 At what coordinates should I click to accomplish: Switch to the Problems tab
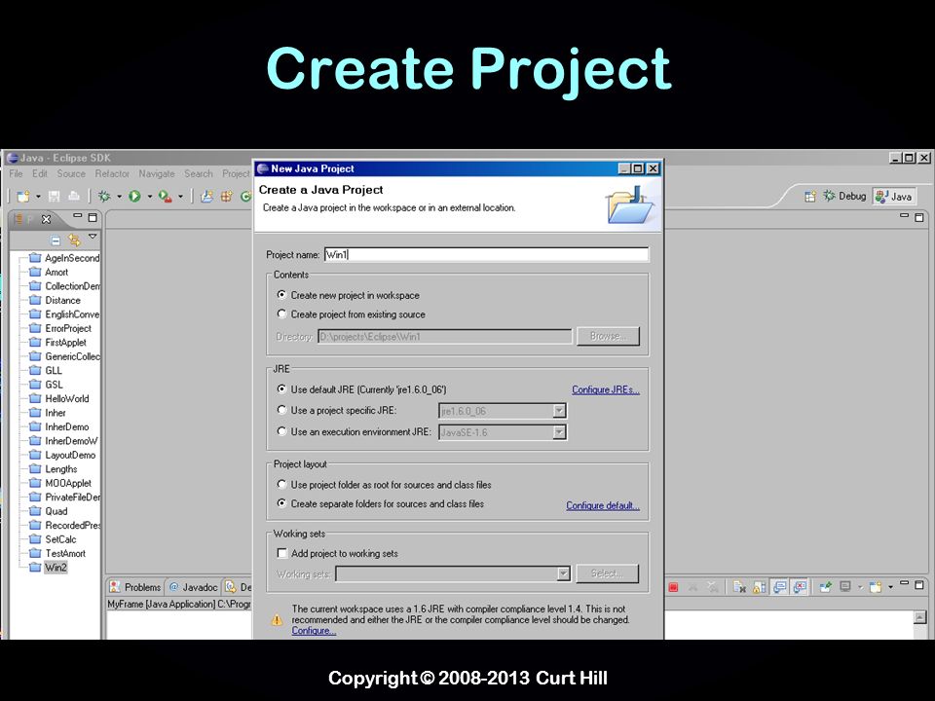point(135,587)
